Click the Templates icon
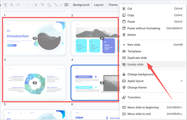187x120 pixels. click(124, 51)
